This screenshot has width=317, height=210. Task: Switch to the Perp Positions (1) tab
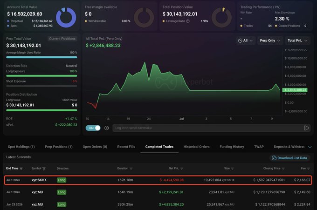tap(59, 147)
